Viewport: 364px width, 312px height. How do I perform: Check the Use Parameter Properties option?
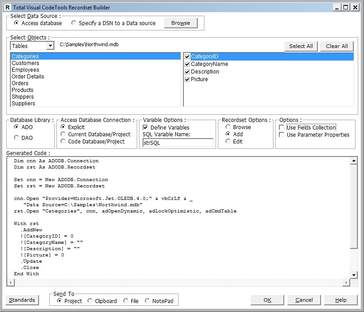coord(282,134)
